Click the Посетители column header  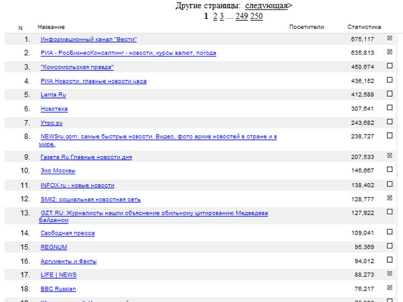pos(306,27)
